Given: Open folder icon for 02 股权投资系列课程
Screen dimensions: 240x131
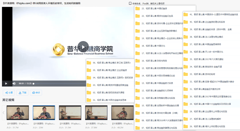Looking at the screenshot, I should 89,93.
